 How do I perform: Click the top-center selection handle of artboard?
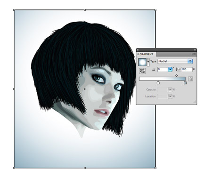pyautogui.click(x=85, y=10)
